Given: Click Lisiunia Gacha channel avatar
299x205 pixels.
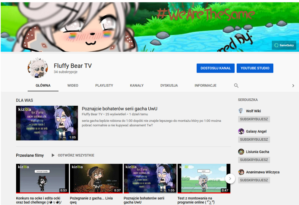Looking at the screenshot, I should pos(241,152).
